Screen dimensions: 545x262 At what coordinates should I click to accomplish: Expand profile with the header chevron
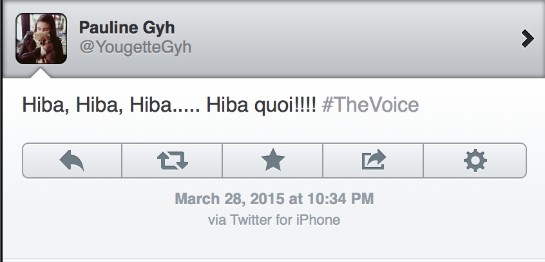click(x=528, y=39)
